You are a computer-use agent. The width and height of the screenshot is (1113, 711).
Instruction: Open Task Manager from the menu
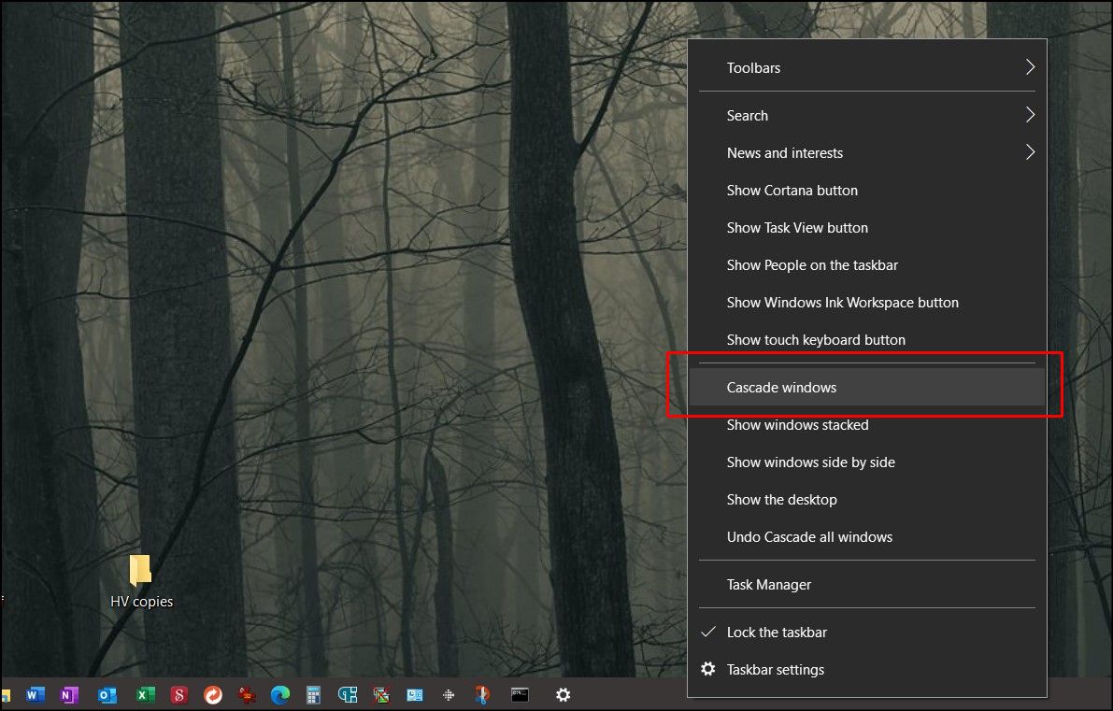click(867, 585)
